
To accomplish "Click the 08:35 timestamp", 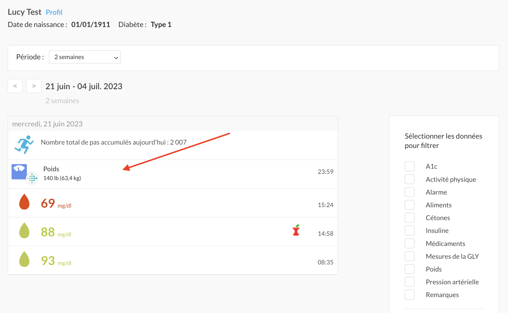I will (x=325, y=262).
